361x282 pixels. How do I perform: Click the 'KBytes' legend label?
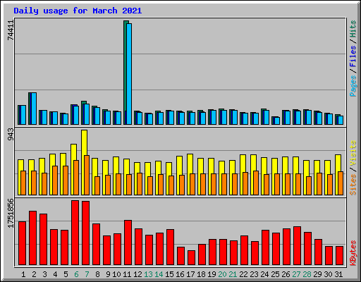tap(353, 253)
